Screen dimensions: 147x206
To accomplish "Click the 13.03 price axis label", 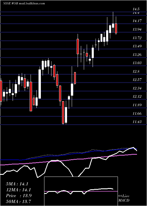I will pyautogui.click(x=137, y=63).
